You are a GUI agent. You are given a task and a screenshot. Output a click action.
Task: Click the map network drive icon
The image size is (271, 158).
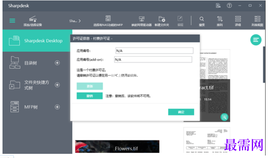(x=142, y=19)
